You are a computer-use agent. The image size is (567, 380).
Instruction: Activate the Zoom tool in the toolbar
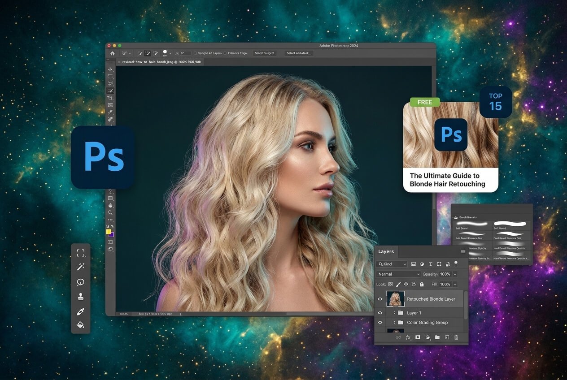tap(110, 212)
